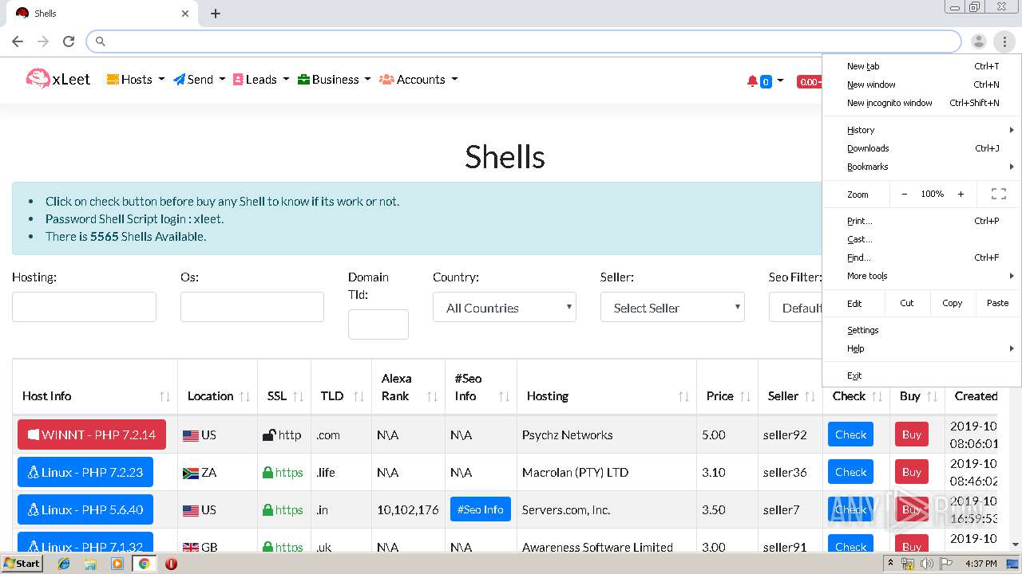Sort by Host Info column arrows
Viewport: 1022px width, 574px height.
164,396
